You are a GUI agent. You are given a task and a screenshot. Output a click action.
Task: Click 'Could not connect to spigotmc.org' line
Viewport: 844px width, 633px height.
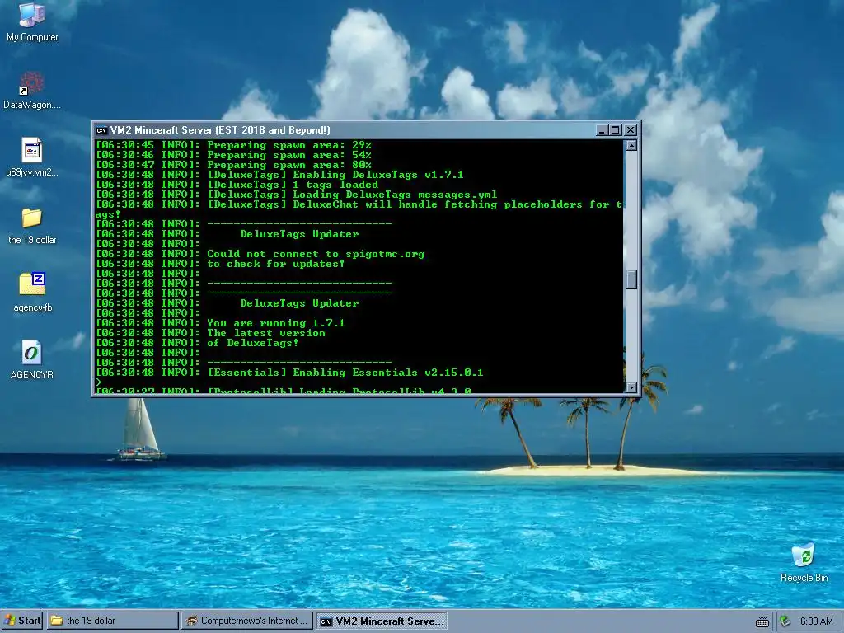[x=260, y=254]
